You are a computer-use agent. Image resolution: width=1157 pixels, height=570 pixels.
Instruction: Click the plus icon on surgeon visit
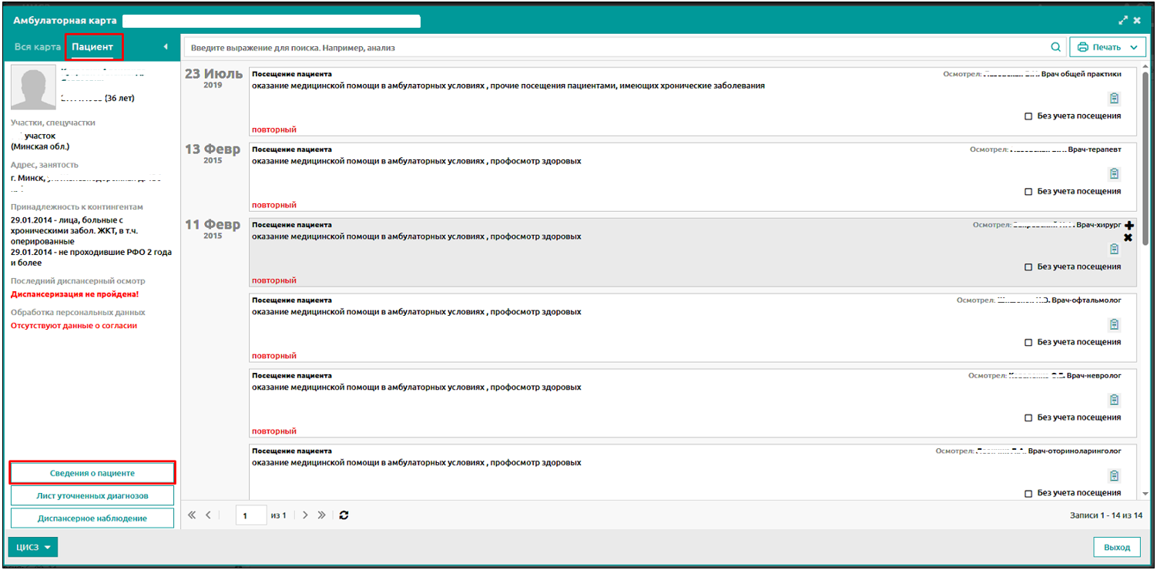pyautogui.click(x=1128, y=226)
